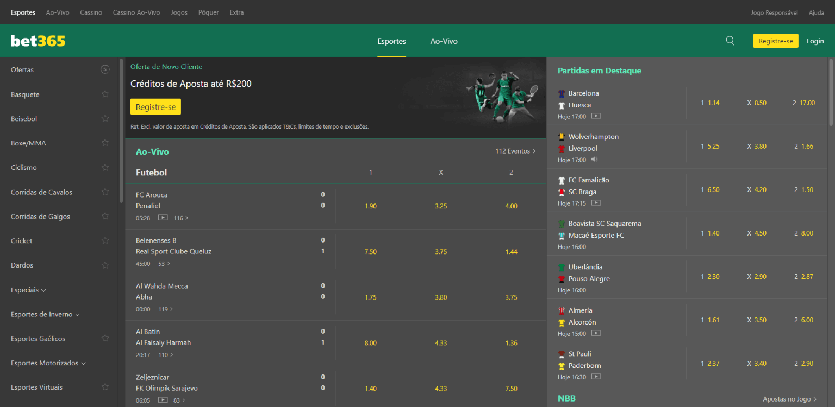
Task: Select draw odds 3.80 for Wolverhampton match
Action: pyautogui.click(x=757, y=146)
